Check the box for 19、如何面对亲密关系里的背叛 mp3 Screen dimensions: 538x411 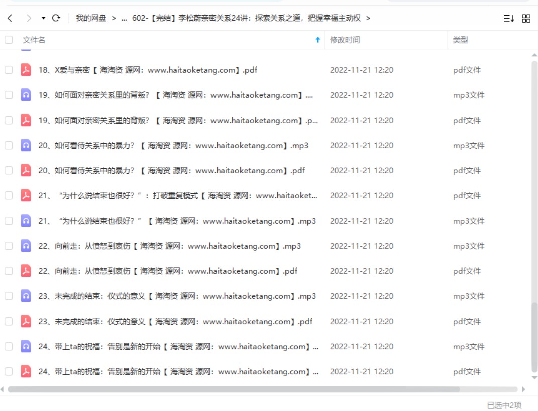click(x=9, y=95)
